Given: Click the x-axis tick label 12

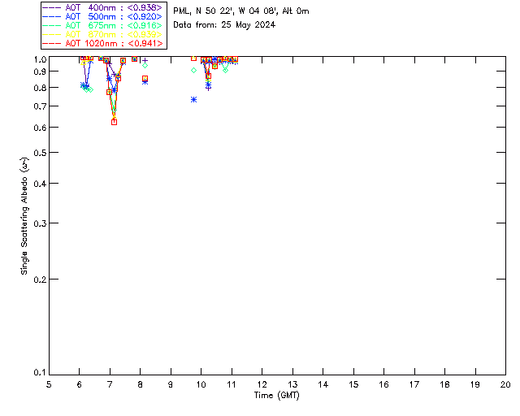Looking at the screenshot, I should [x=262, y=384].
